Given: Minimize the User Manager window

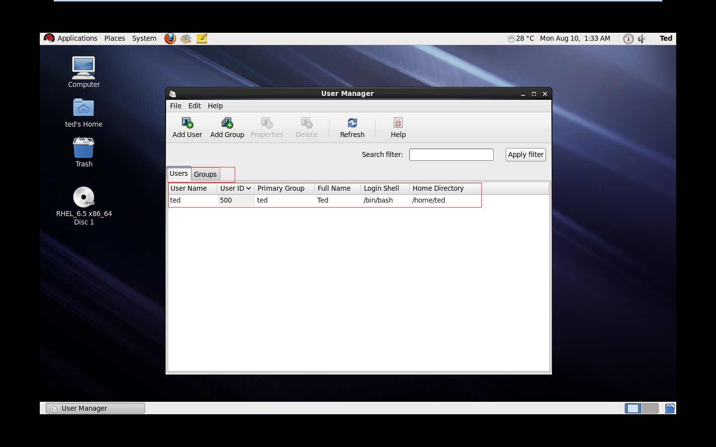Looking at the screenshot, I should pos(523,94).
